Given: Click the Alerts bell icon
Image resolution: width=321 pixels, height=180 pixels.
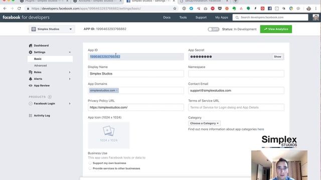Looking at the screenshot, I should [x=31, y=79].
